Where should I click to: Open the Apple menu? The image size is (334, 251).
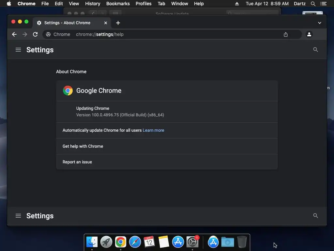[x=9, y=4]
